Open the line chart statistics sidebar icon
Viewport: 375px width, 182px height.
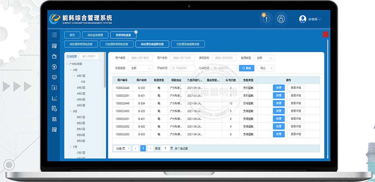click(54, 98)
